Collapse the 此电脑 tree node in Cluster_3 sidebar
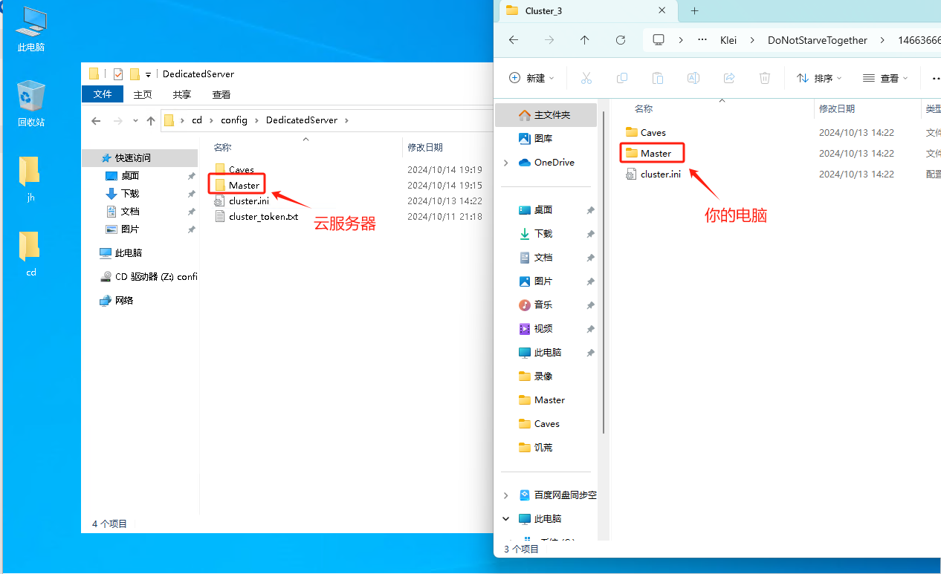This screenshot has height=574, width=941. point(506,519)
